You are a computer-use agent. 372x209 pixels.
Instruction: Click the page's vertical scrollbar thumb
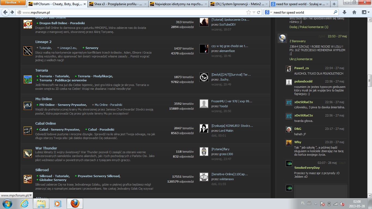point(370,81)
